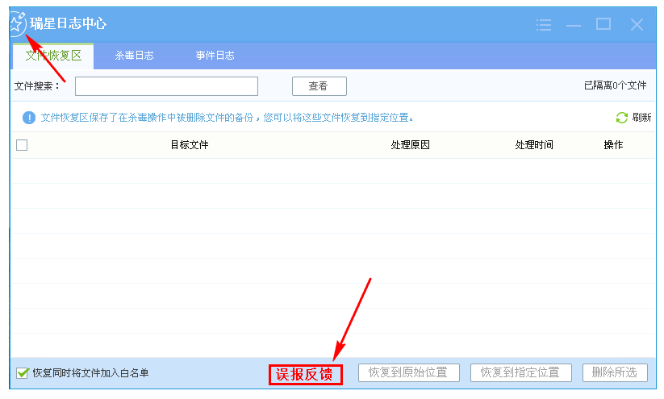Image resolution: width=664 pixels, height=399 pixels.
Task: Click 恢复到原始位置 button
Action: pyautogui.click(x=409, y=372)
